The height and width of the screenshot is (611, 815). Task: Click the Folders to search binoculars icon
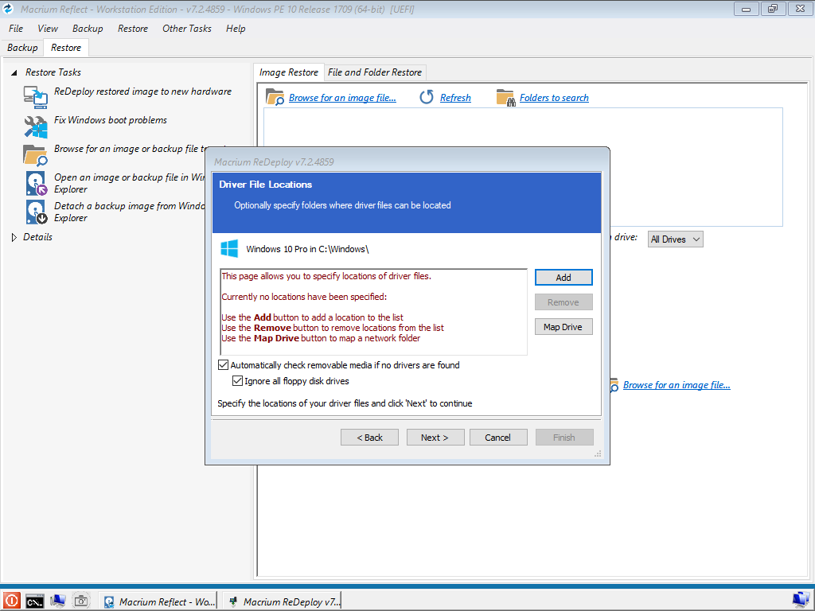pyautogui.click(x=505, y=98)
